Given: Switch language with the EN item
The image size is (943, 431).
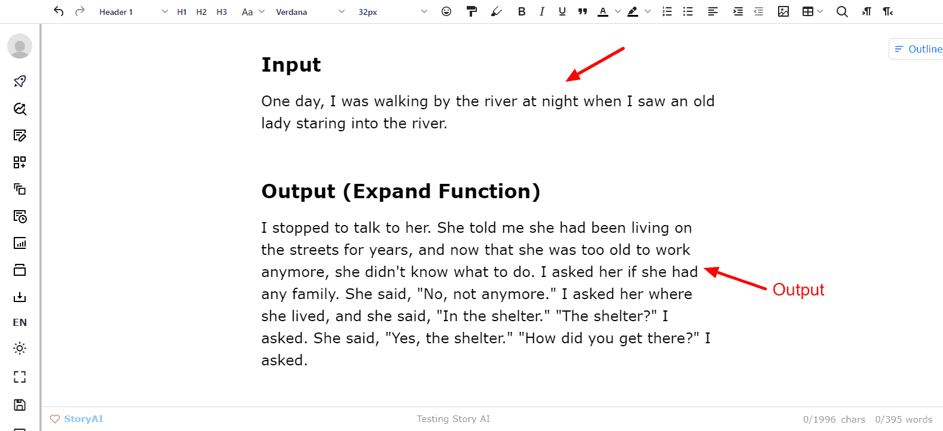Looking at the screenshot, I should coord(20,322).
